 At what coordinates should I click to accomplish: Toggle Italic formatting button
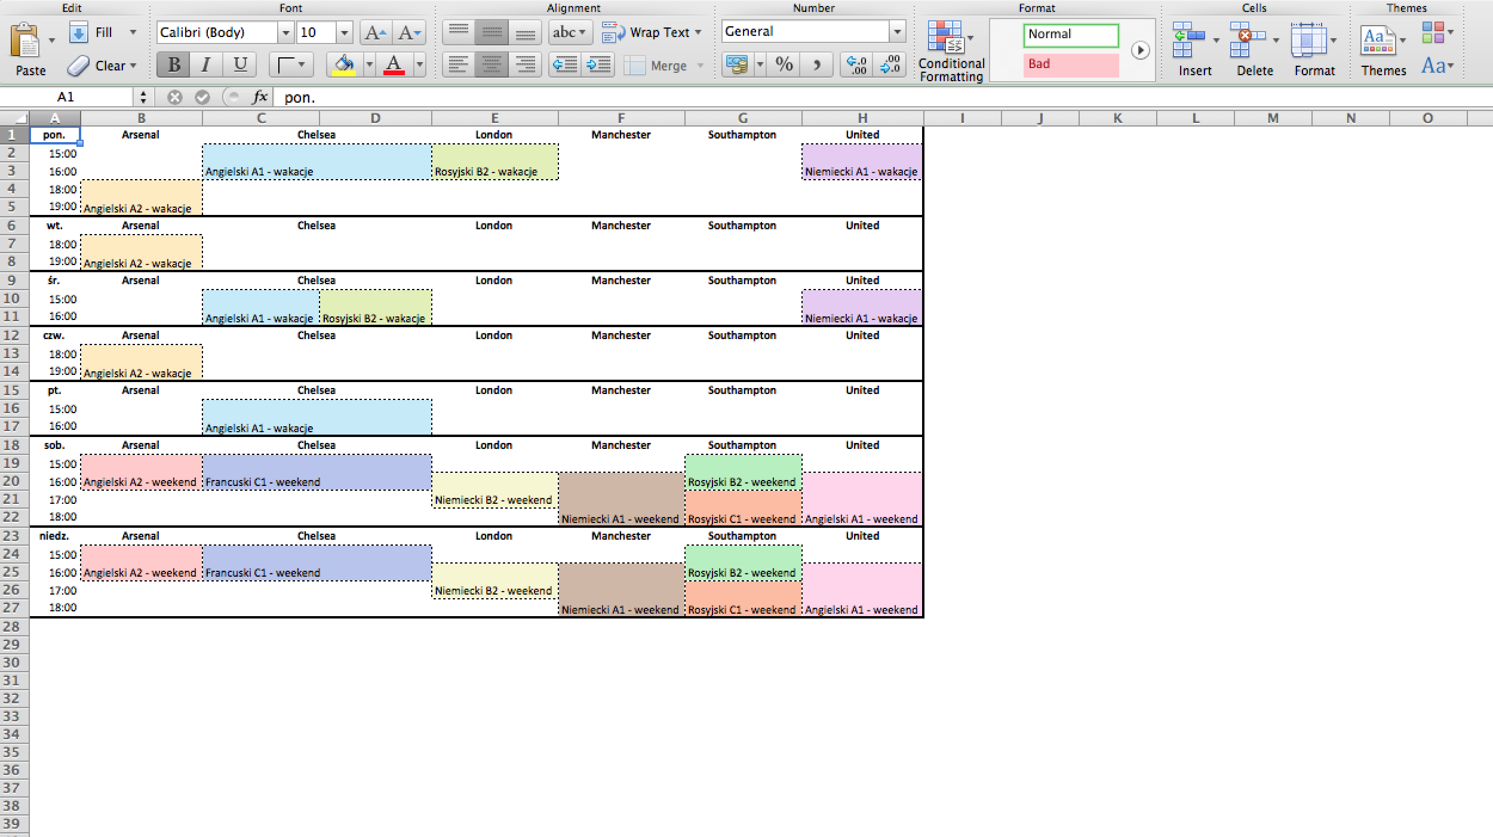click(206, 64)
